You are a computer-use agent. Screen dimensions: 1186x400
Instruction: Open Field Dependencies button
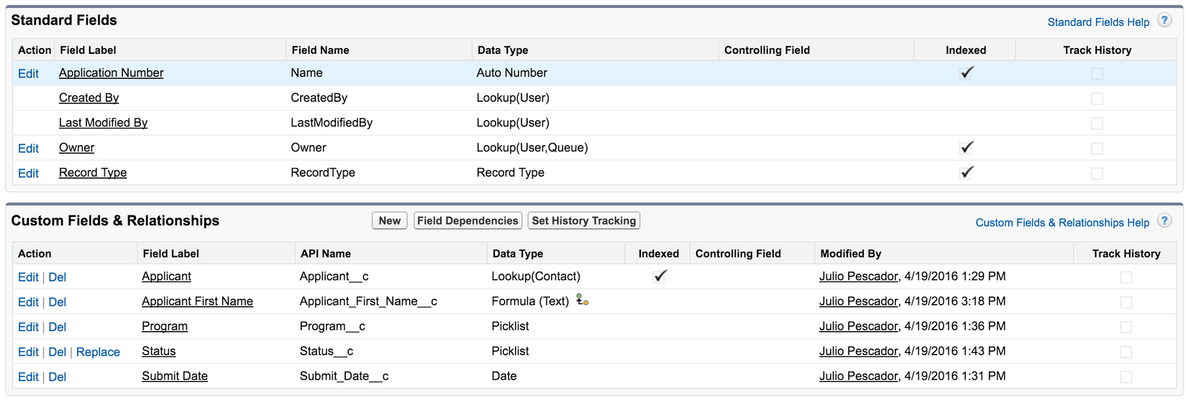pos(467,220)
